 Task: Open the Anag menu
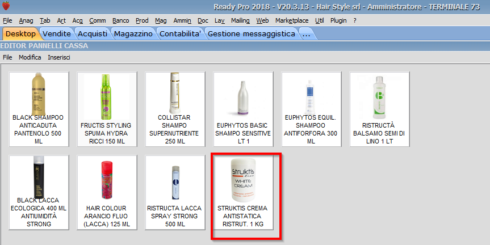click(26, 20)
